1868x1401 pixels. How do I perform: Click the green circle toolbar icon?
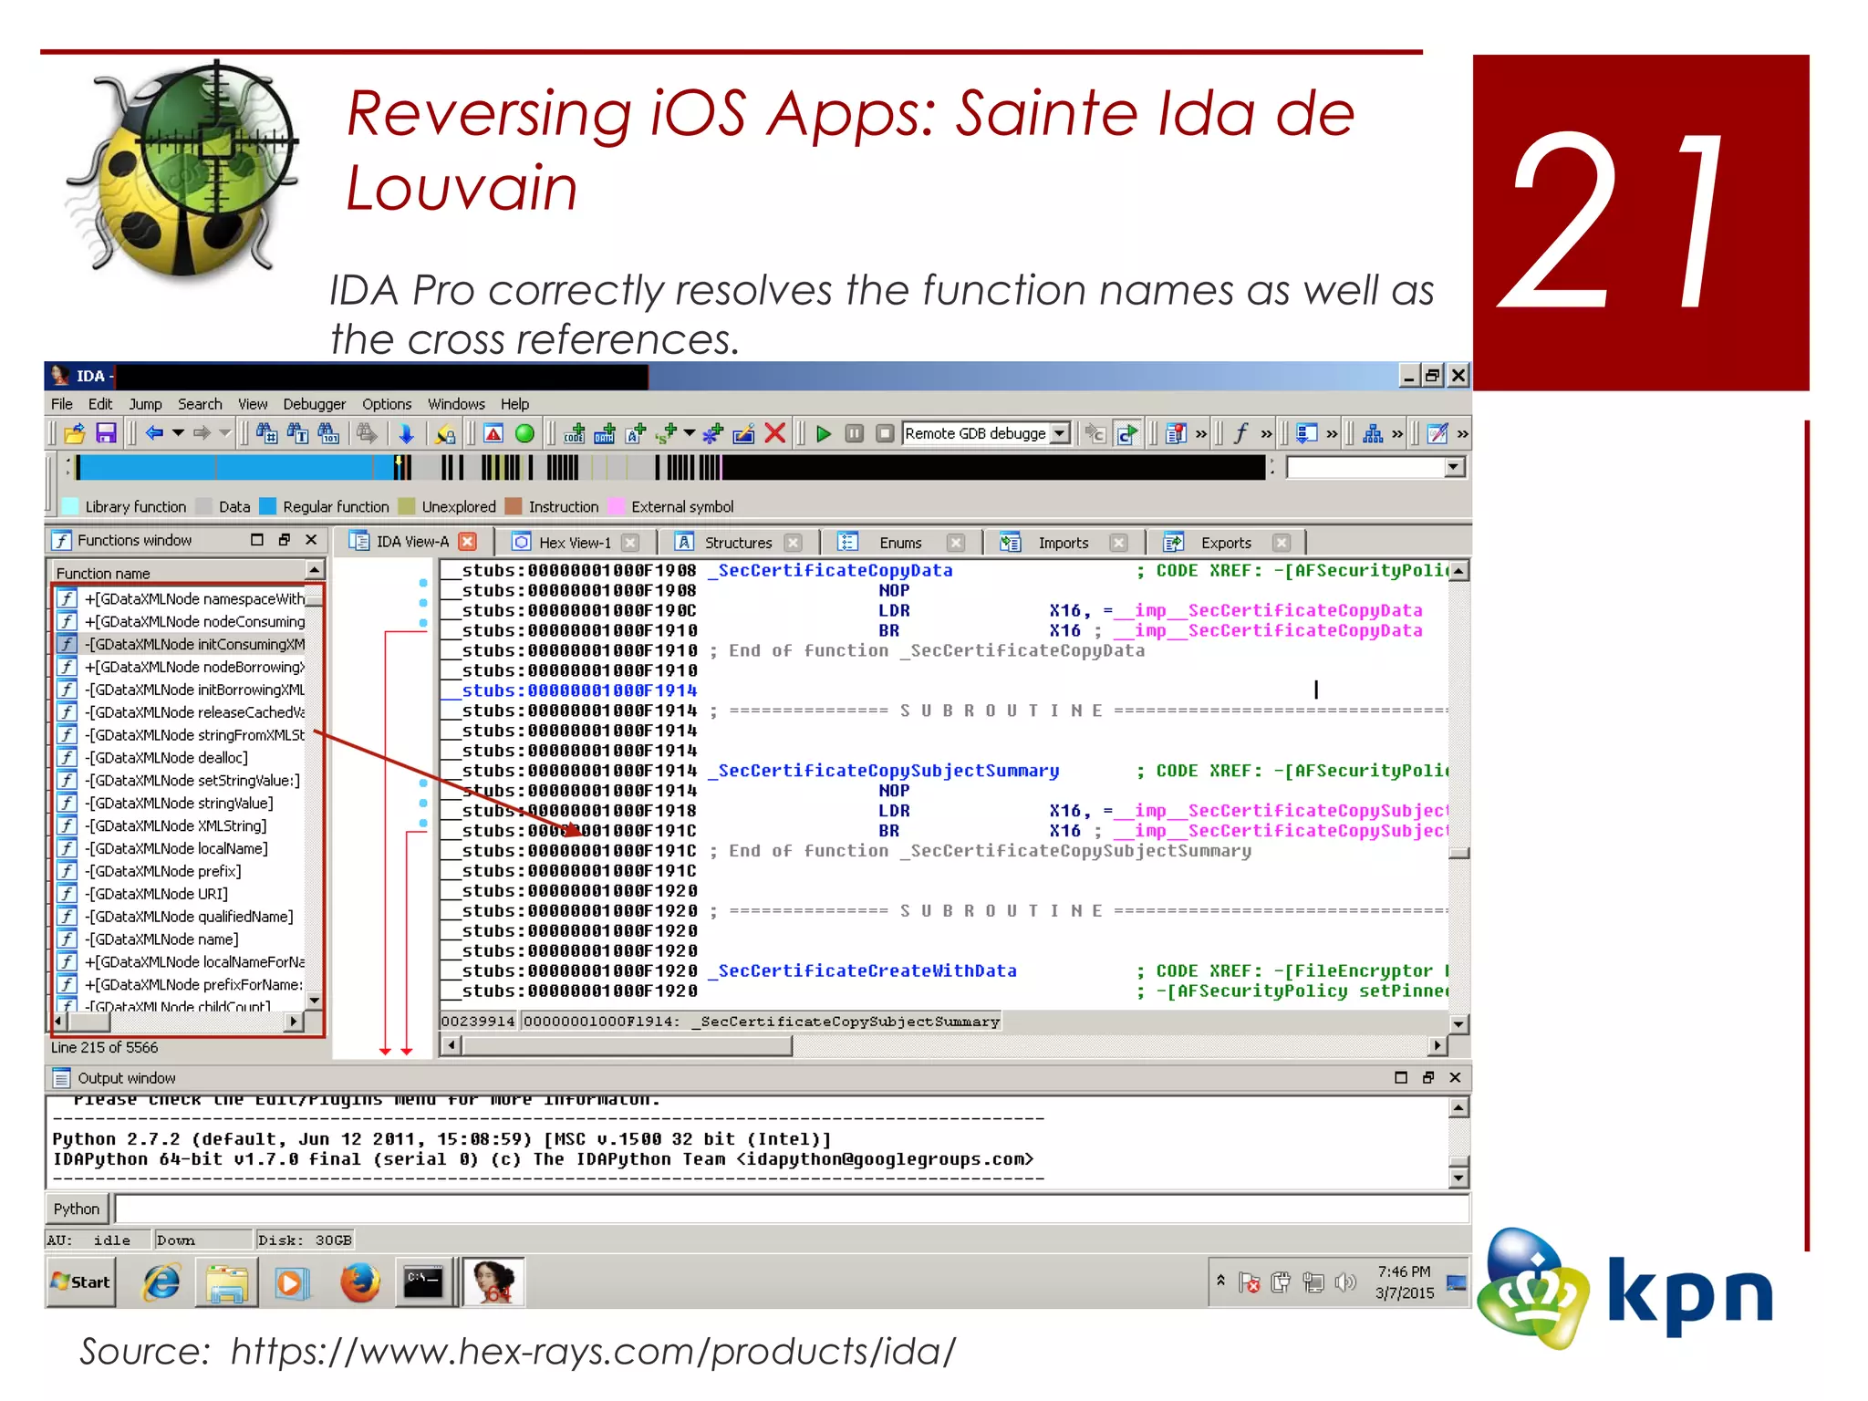(524, 434)
